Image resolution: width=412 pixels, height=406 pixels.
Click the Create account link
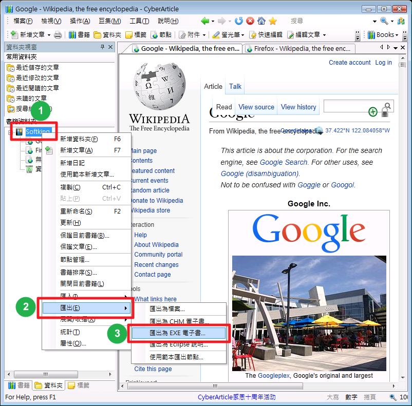point(349,63)
